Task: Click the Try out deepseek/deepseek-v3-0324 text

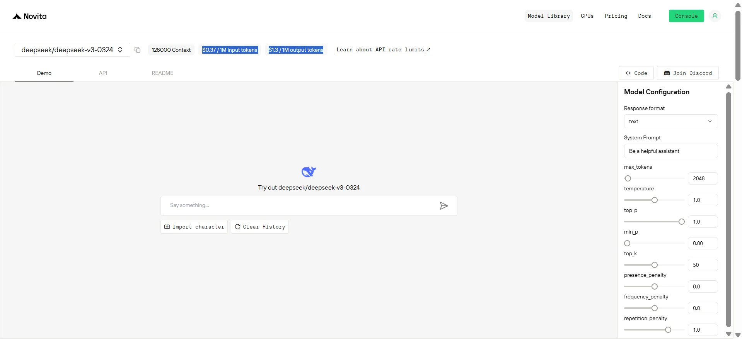Action: (309, 188)
